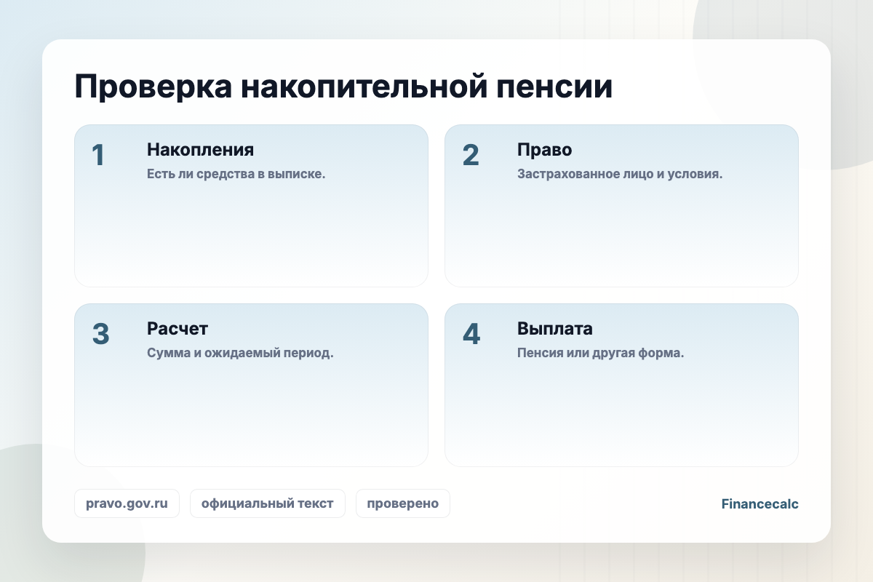This screenshot has width=873, height=582.
Task: Open the Расчет card
Action: coord(251,385)
